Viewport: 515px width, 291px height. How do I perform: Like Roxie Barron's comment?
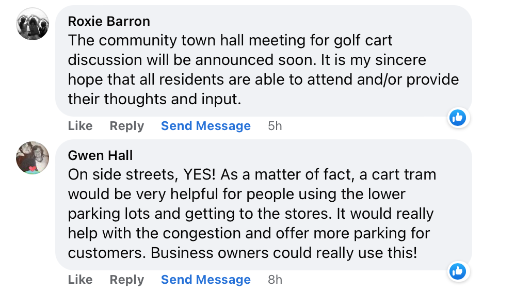pos(80,126)
